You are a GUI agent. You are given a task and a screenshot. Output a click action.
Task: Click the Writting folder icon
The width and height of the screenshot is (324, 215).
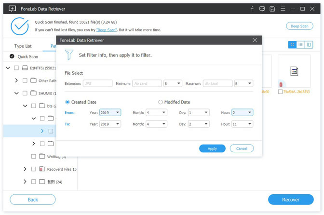42,156
